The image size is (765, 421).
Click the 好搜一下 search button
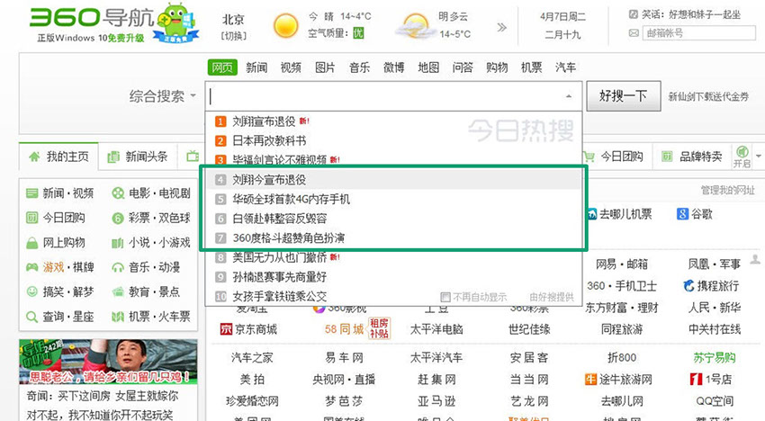coord(623,95)
